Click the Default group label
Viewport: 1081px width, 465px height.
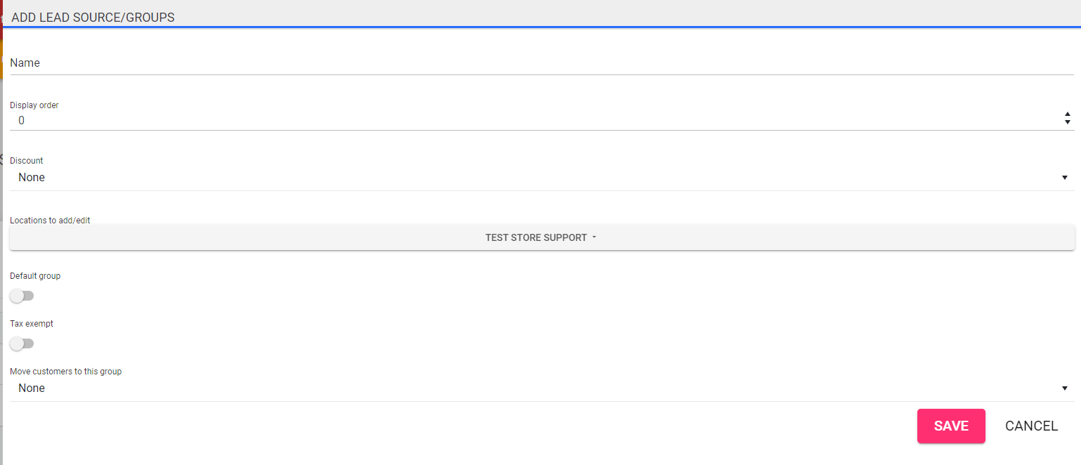tap(35, 276)
